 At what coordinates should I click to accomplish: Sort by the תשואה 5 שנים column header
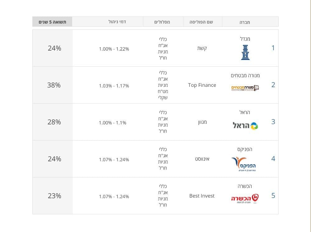click(52, 22)
